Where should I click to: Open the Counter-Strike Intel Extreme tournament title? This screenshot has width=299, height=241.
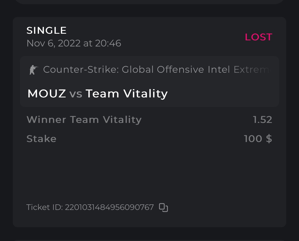pyautogui.click(x=157, y=70)
